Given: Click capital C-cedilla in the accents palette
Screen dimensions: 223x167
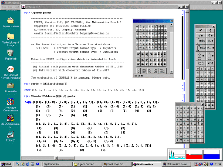Looking at the screenshot, I should pos(178,128).
